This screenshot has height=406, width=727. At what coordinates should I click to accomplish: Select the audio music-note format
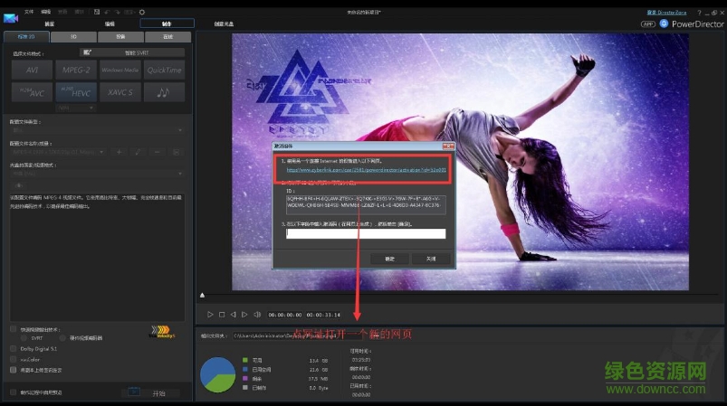click(164, 92)
